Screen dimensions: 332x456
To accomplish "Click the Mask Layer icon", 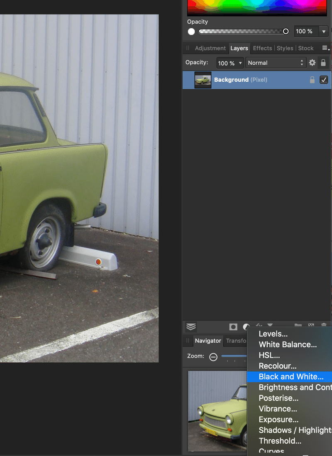I will (233, 327).
